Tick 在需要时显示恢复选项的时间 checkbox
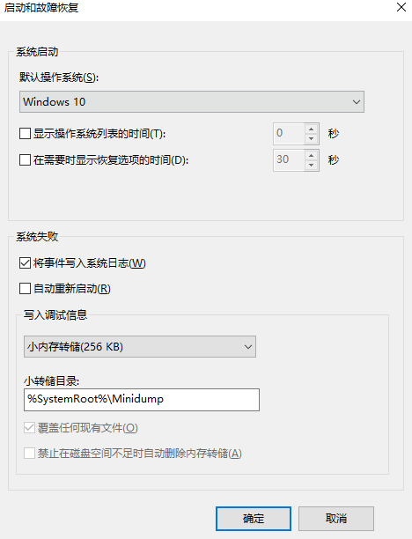 pyautogui.click(x=25, y=159)
